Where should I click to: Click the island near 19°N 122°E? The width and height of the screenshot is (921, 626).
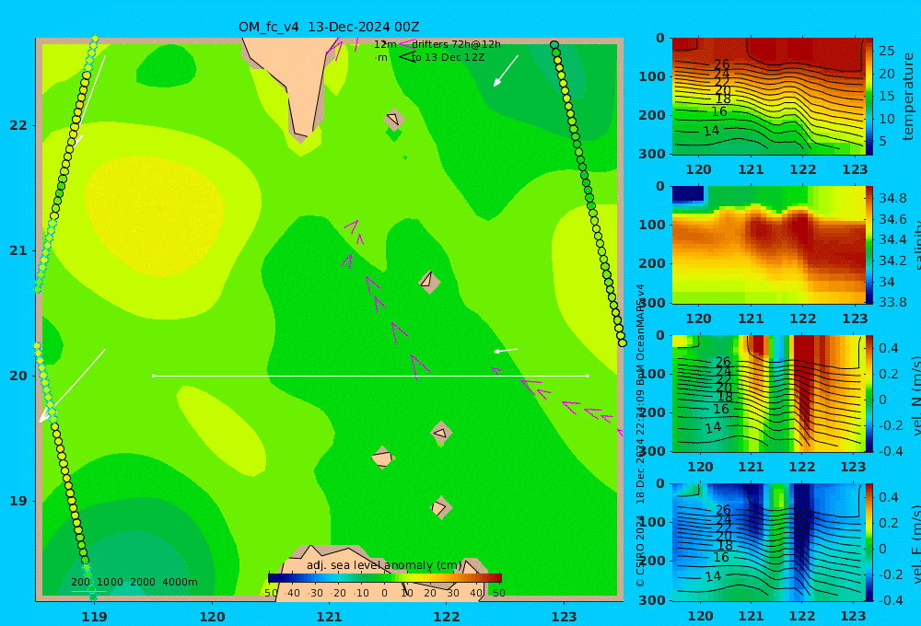[441, 507]
